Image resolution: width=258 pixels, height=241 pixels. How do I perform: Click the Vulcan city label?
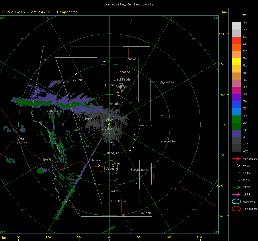pyautogui.click(x=146, y=213)
